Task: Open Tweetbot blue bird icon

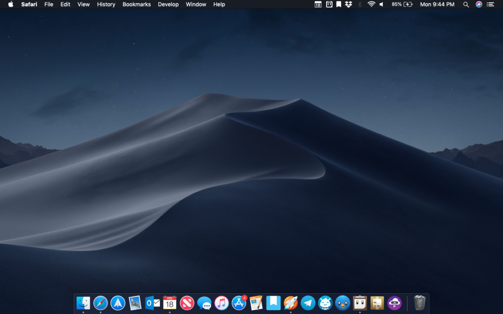Action: click(343, 303)
